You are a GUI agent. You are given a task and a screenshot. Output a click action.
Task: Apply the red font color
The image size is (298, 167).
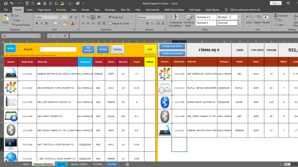coord(73,23)
